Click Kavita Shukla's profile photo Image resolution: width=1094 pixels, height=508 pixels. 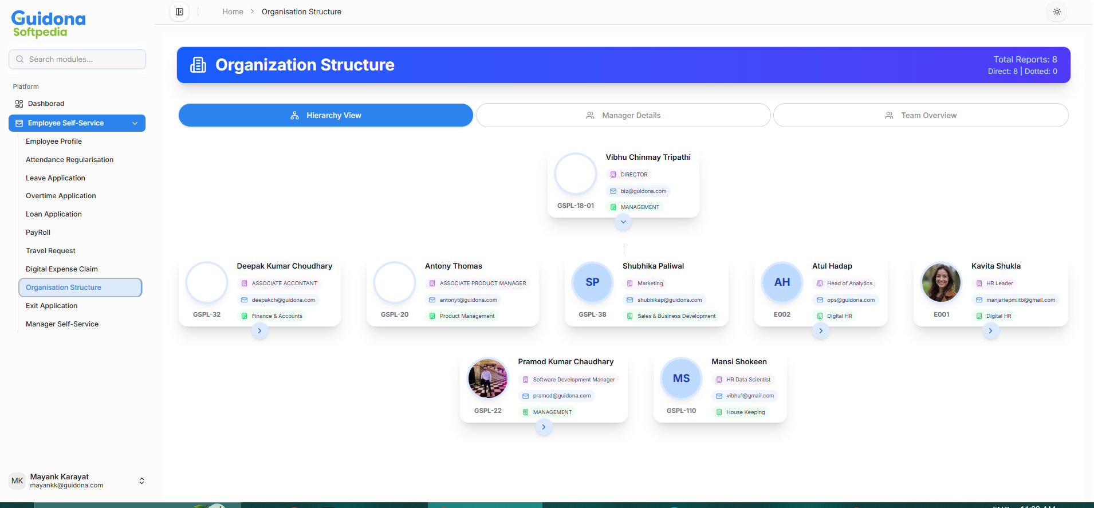click(x=941, y=282)
